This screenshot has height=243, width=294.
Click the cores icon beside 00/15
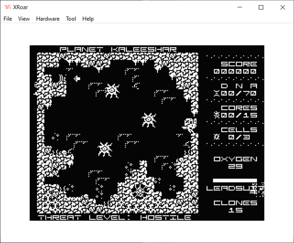[216, 115]
